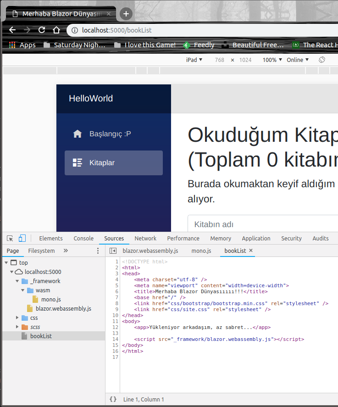This screenshot has width=338, height=407.
Task: Click the rotate device orientation icon
Action: 322,60
